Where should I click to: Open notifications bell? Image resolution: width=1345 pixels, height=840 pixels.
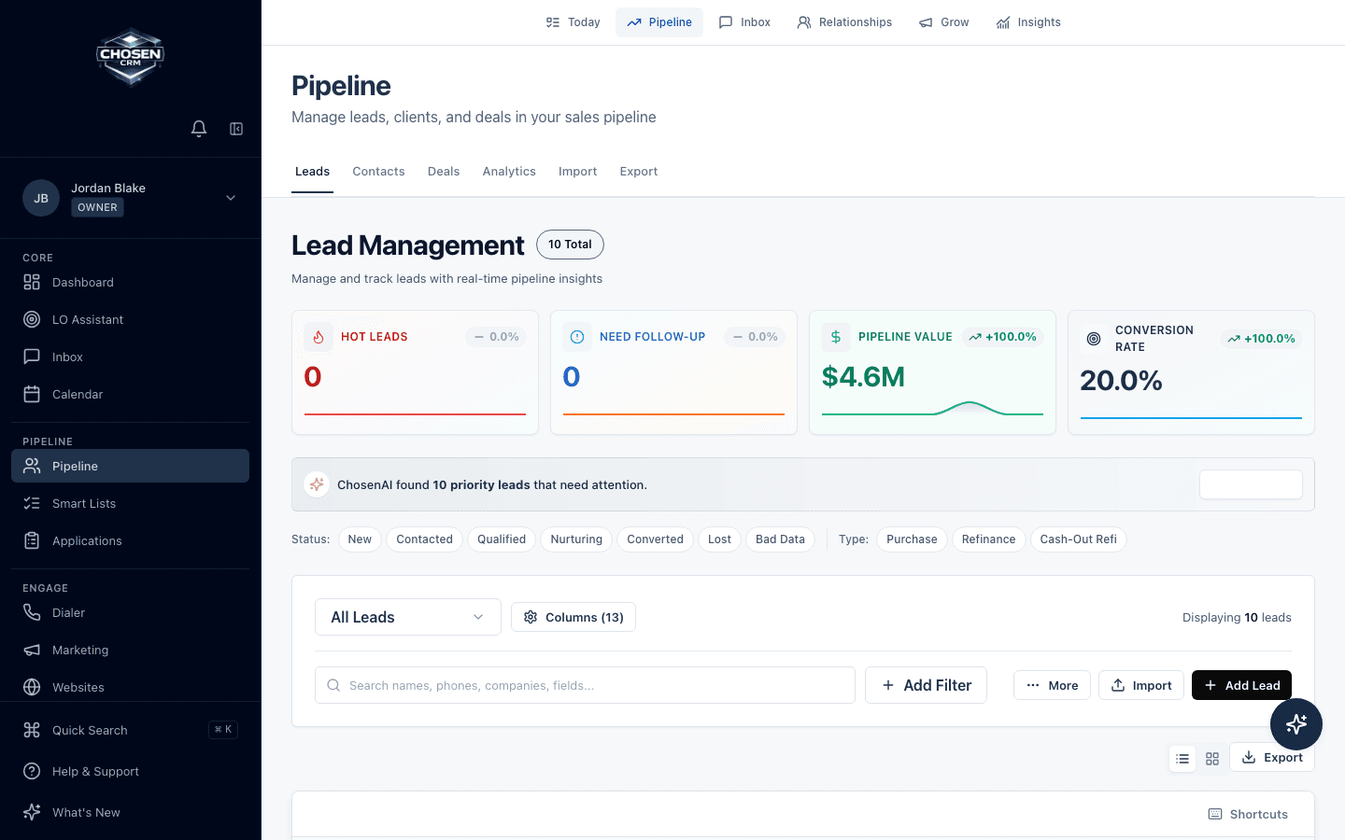point(199,129)
